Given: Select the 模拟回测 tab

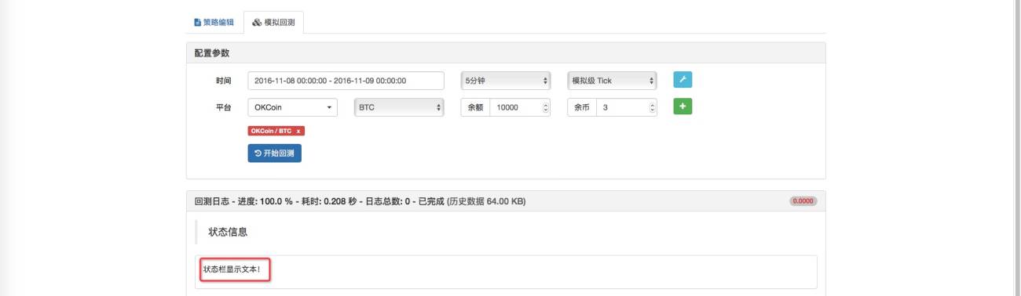Looking at the screenshot, I should (x=273, y=23).
